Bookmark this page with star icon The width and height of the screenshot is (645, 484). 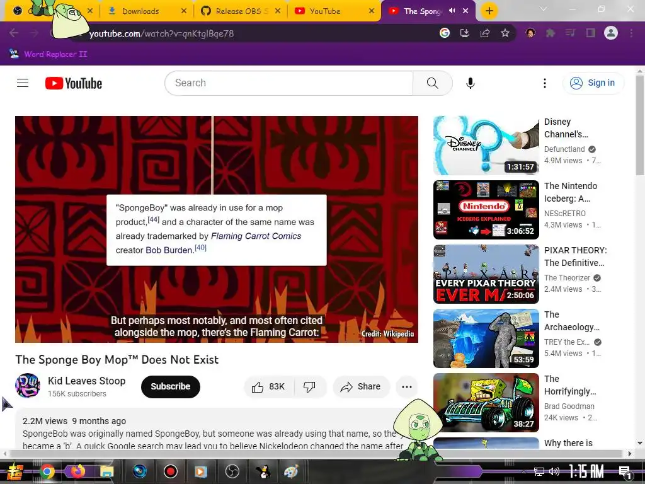(505, 33)
